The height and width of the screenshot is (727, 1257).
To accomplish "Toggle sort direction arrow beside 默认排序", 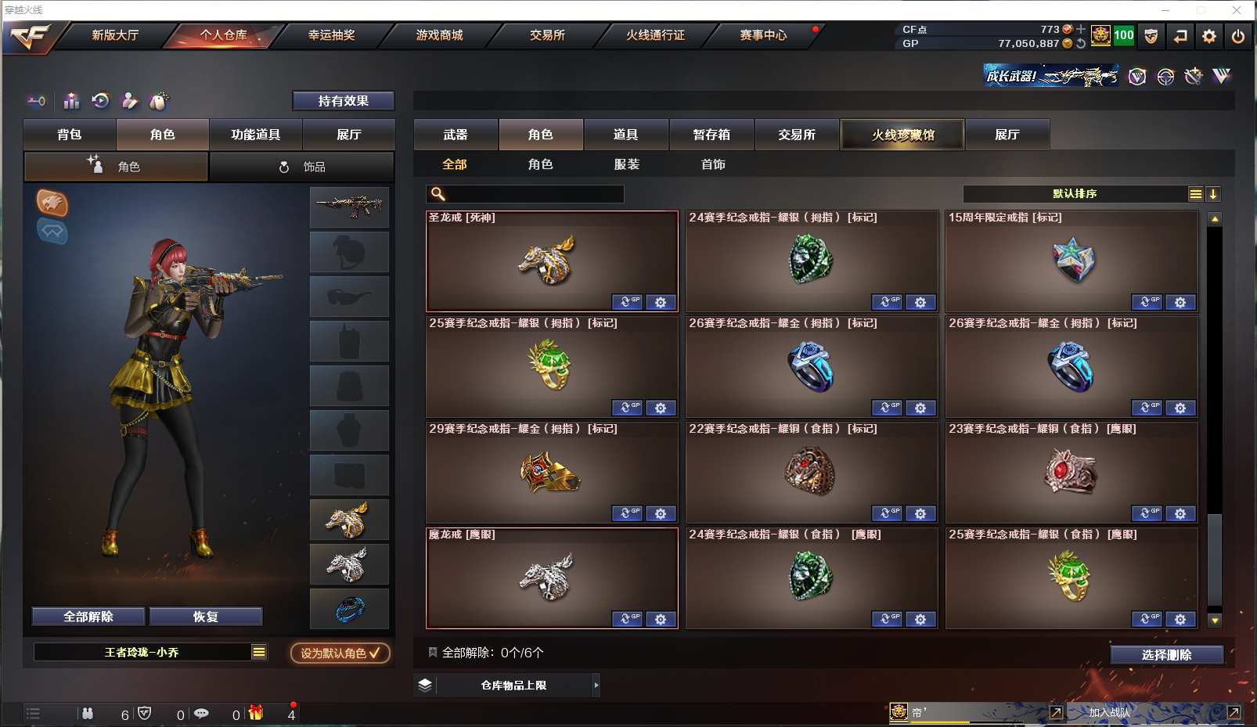I will [1213, 194].
